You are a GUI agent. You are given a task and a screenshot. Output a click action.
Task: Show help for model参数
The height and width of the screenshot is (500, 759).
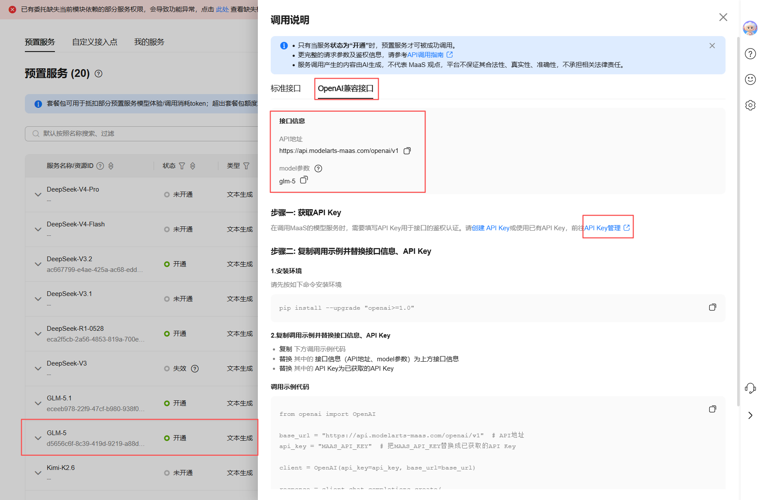click(x=318, y=168)
